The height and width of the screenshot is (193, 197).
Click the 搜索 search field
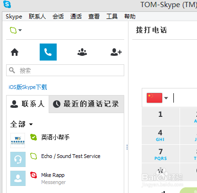click(65, 70)
